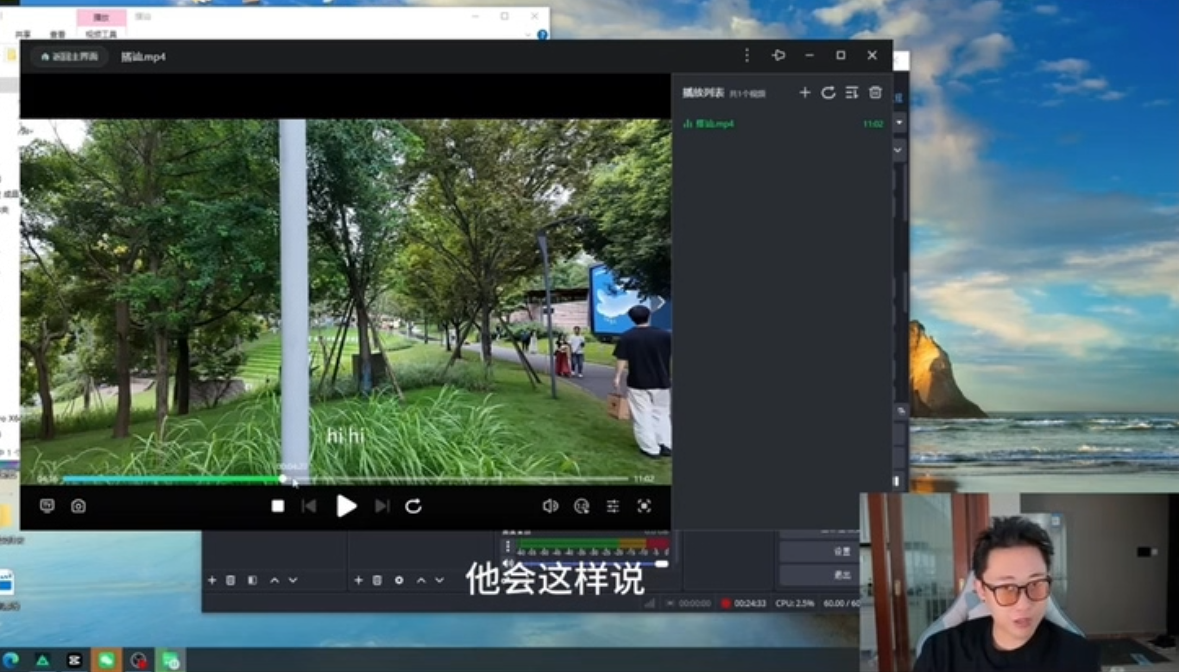Screen dimensions: 1179x672
Task: Open the playback speed control
Action: (581, 506)
